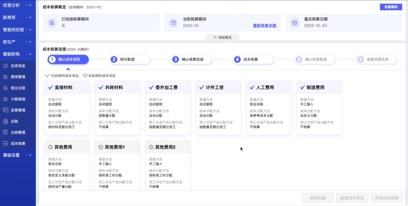This screenshot has height=206, width=408.
Task: Click the 刷新数据 button
Action: (318, 198)
